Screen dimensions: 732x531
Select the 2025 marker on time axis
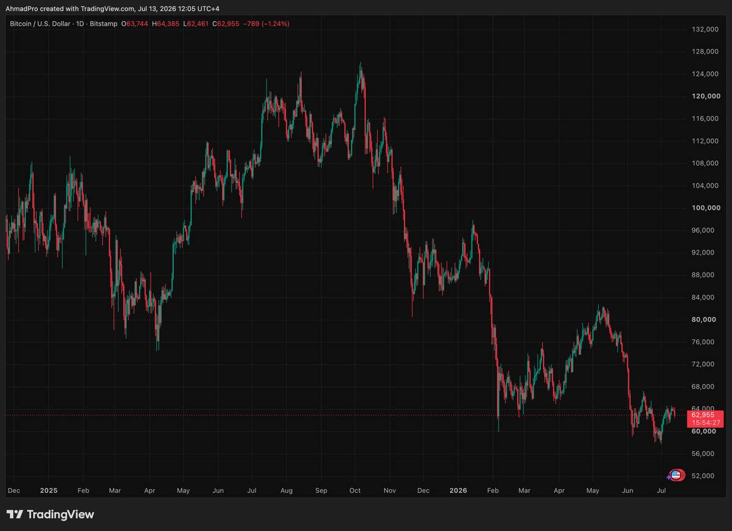tap(48, 490)
